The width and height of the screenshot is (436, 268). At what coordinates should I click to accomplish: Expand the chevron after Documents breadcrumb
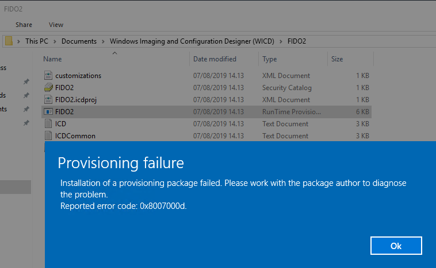point(104,41)
